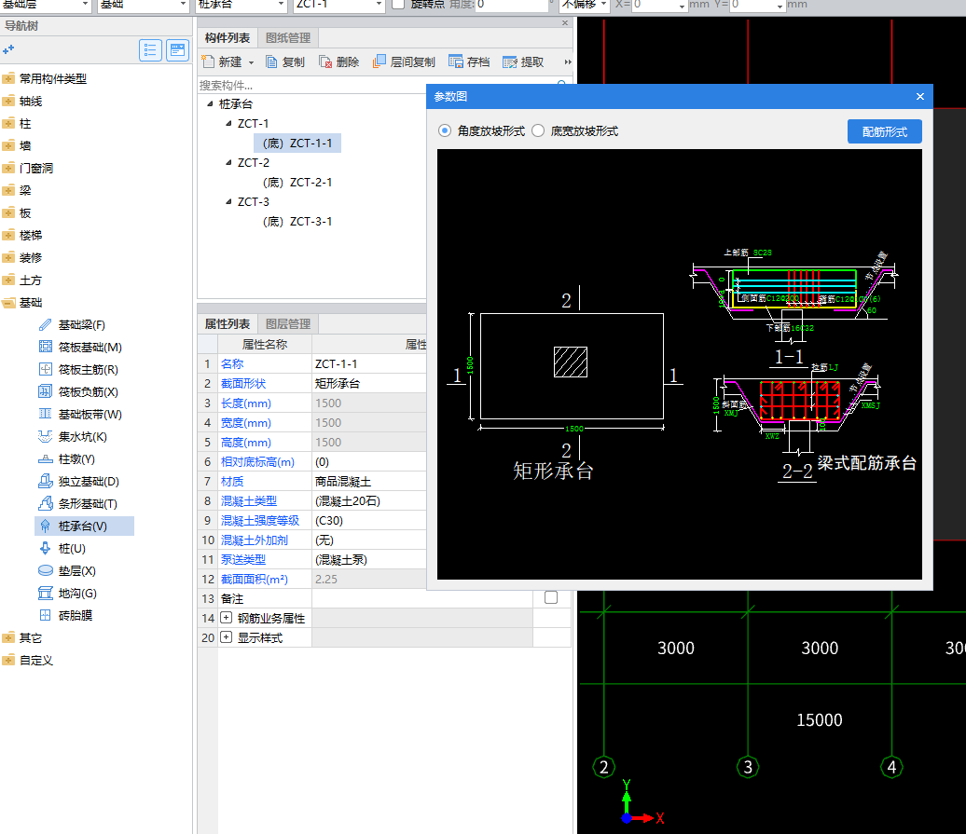Switch to 构件列表 tab
The image size is (966, 834).
(x=228, y=37)
